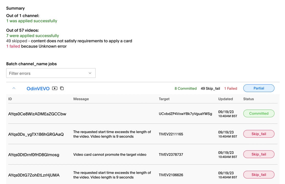
Task: Select the "1 Failed" count
Action: point(231,89)
